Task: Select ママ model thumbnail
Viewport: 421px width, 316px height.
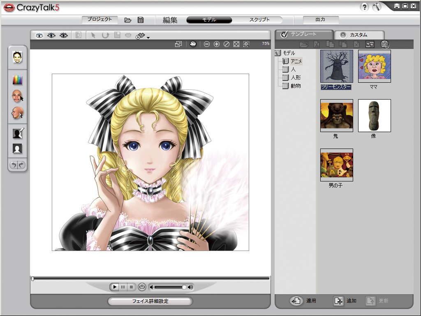Action: point(374,66)
